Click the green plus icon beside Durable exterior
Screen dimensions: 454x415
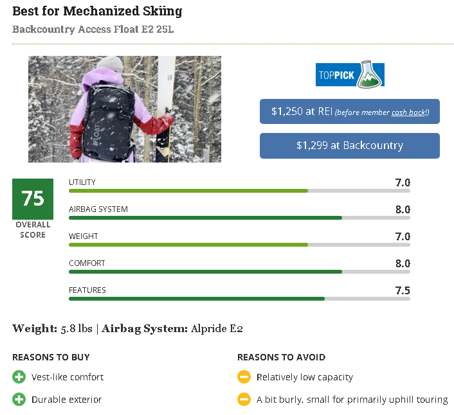pyautogui.click(x=19, y=400)
